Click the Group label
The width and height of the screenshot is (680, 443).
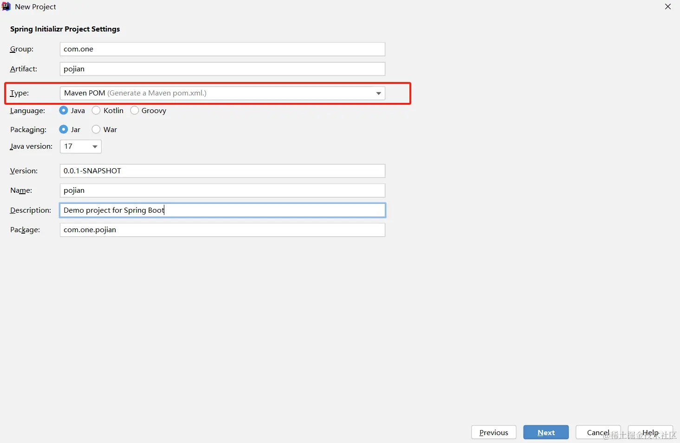pos(22,49)
